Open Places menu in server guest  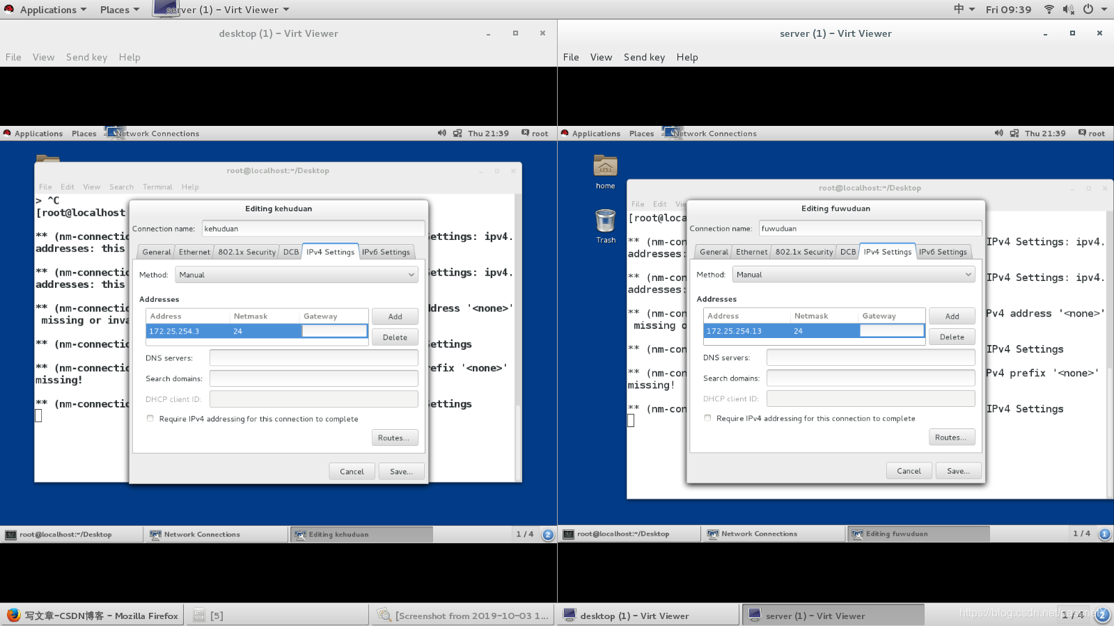[x=641, y=134]
